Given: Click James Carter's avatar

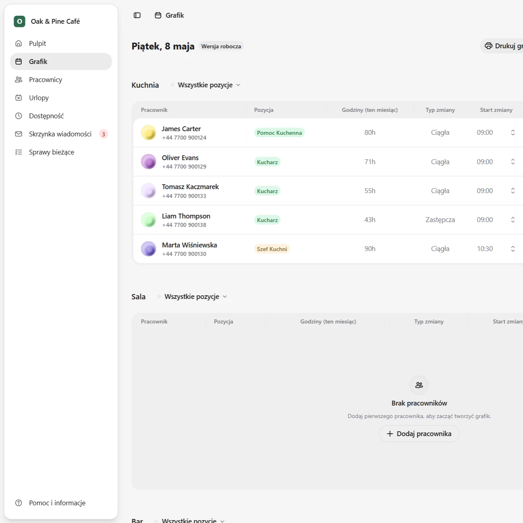Looking at the screenshot, I should tap(148, 132).
